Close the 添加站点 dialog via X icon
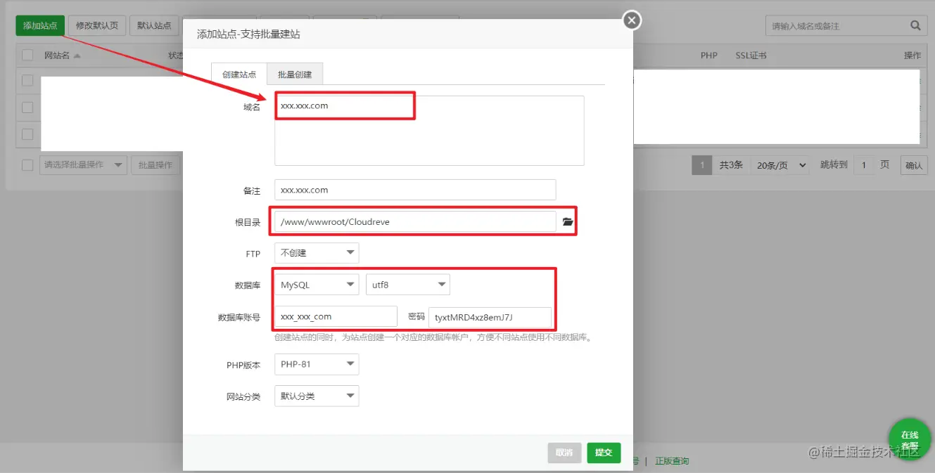935x473 pixels. pyautogui.click(x=631, y=20)
